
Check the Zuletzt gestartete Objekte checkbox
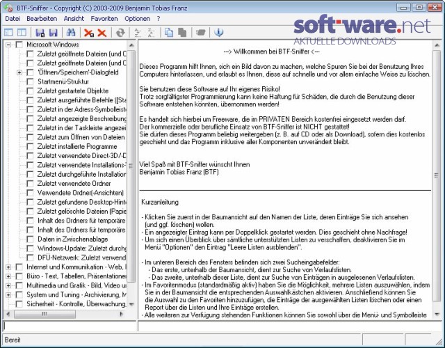pos(30,91)
